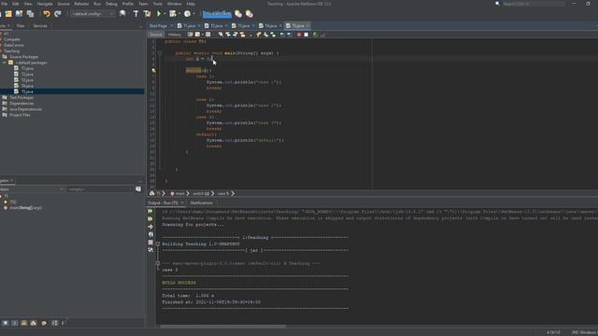Open the Tools menu
Image resolution: width=598 pixels, height=336 pixels.
(x=158, y=4)
